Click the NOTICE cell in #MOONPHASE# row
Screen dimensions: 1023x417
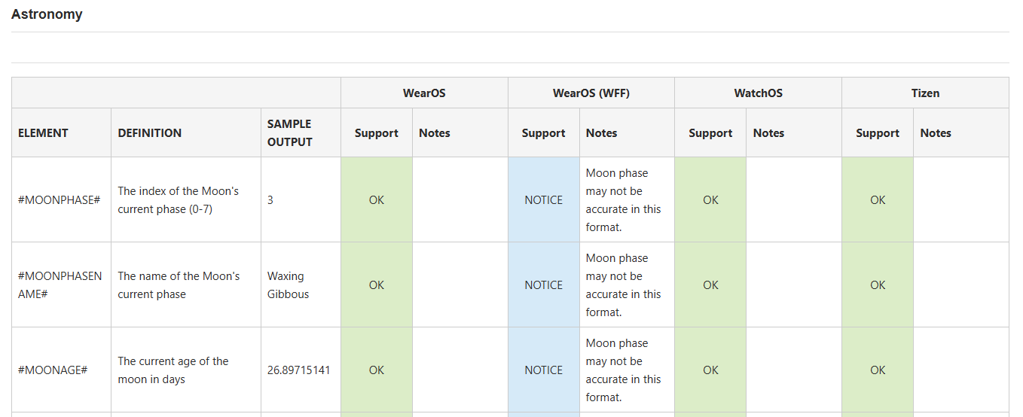(544, 199)
